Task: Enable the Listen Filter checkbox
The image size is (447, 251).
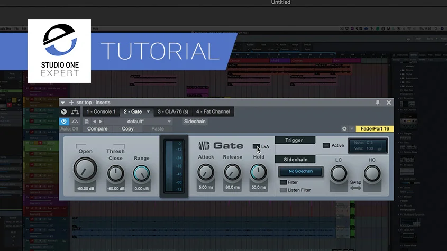Action: point(283,190)
